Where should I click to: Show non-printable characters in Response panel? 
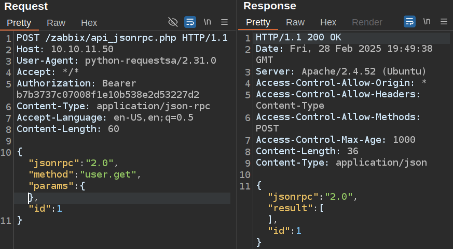(427, 22)
